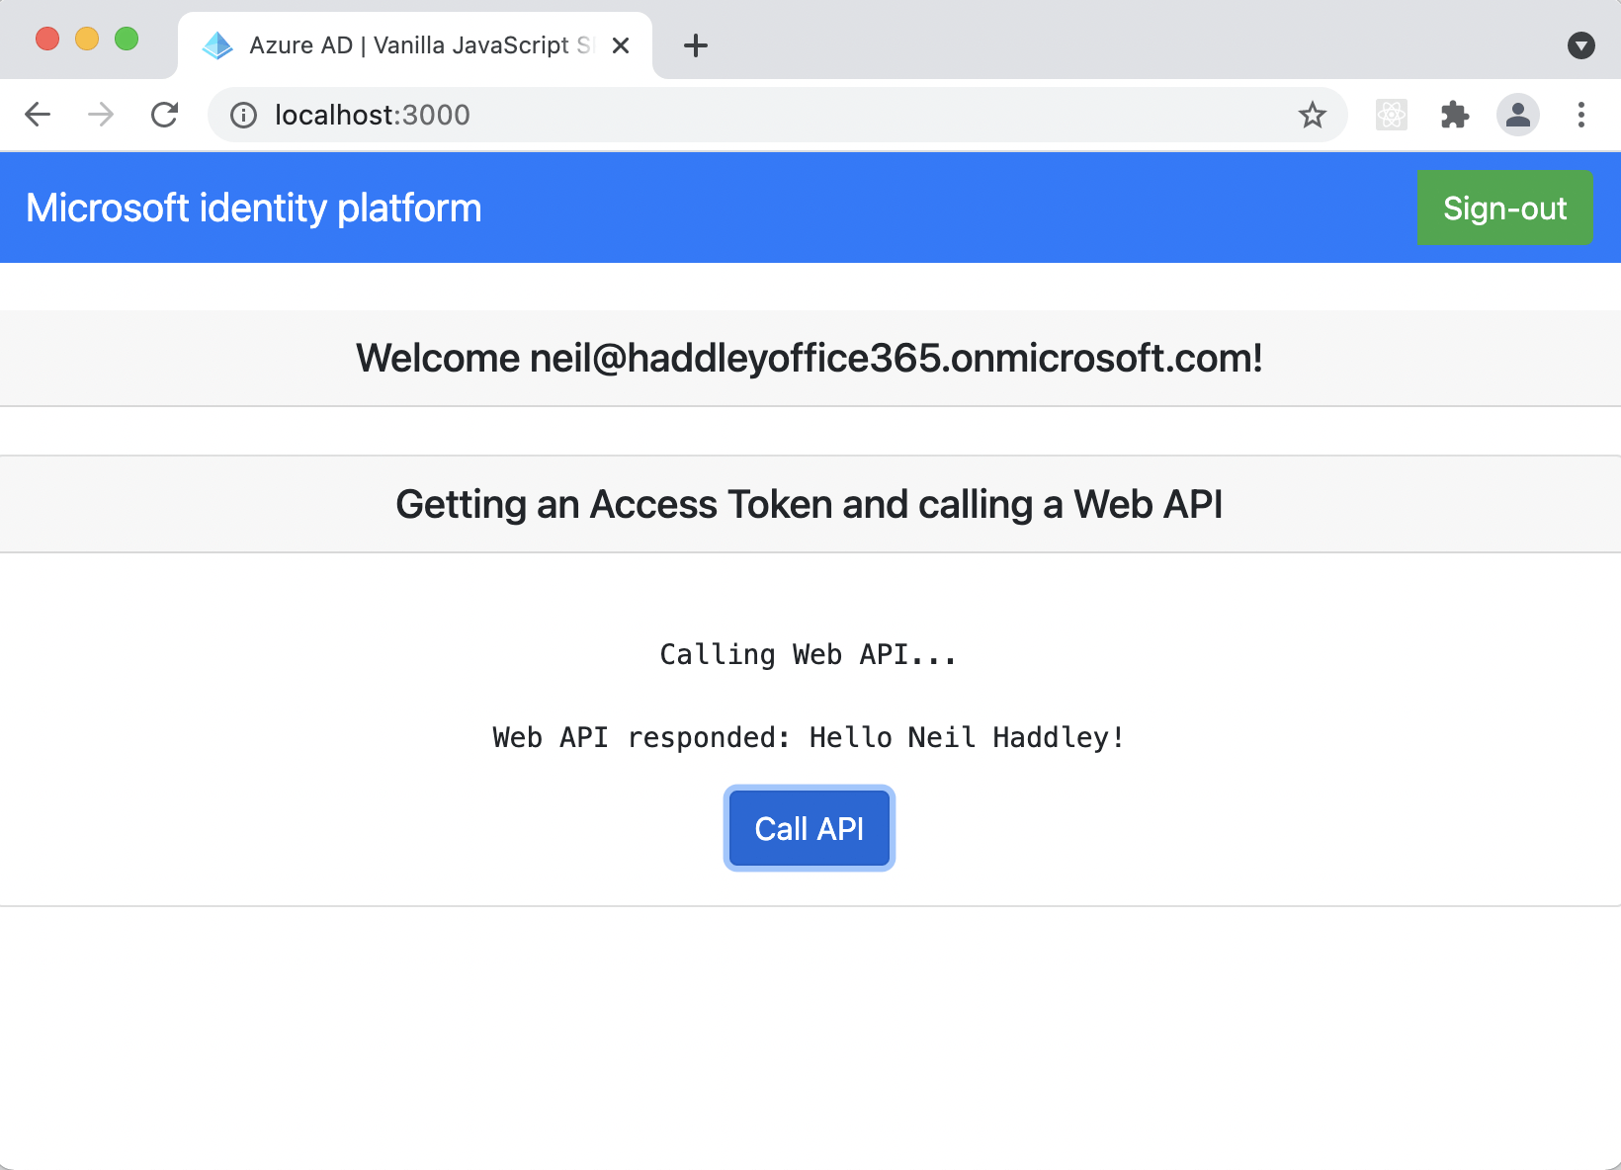
Task: Open a new browser tab
Action: click(x=696, y=45)
